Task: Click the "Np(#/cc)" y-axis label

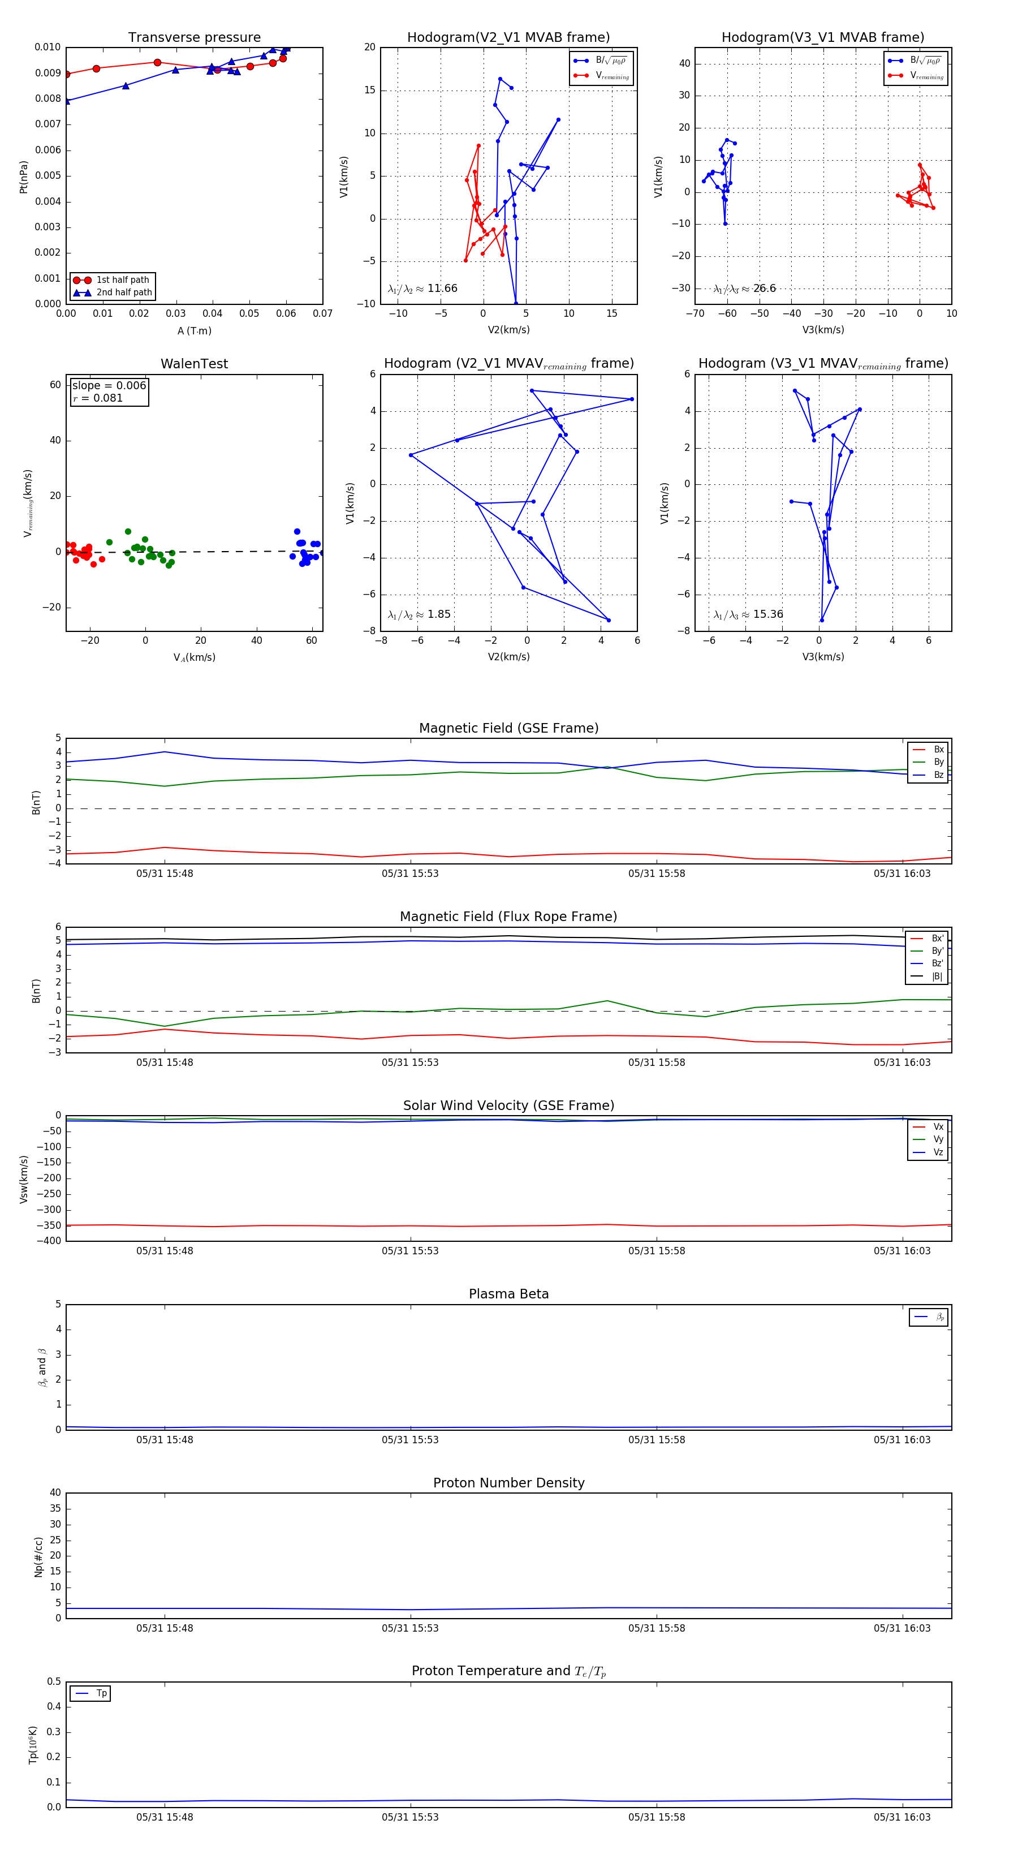Action: click(38, 1557)
